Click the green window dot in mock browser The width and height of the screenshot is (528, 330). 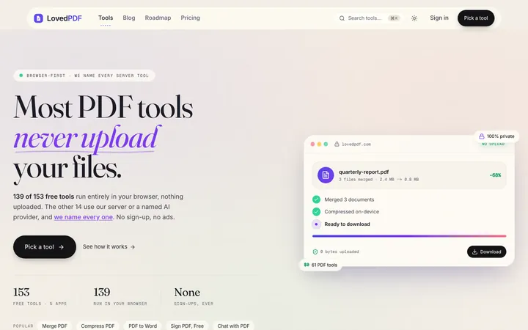[326, 144]
